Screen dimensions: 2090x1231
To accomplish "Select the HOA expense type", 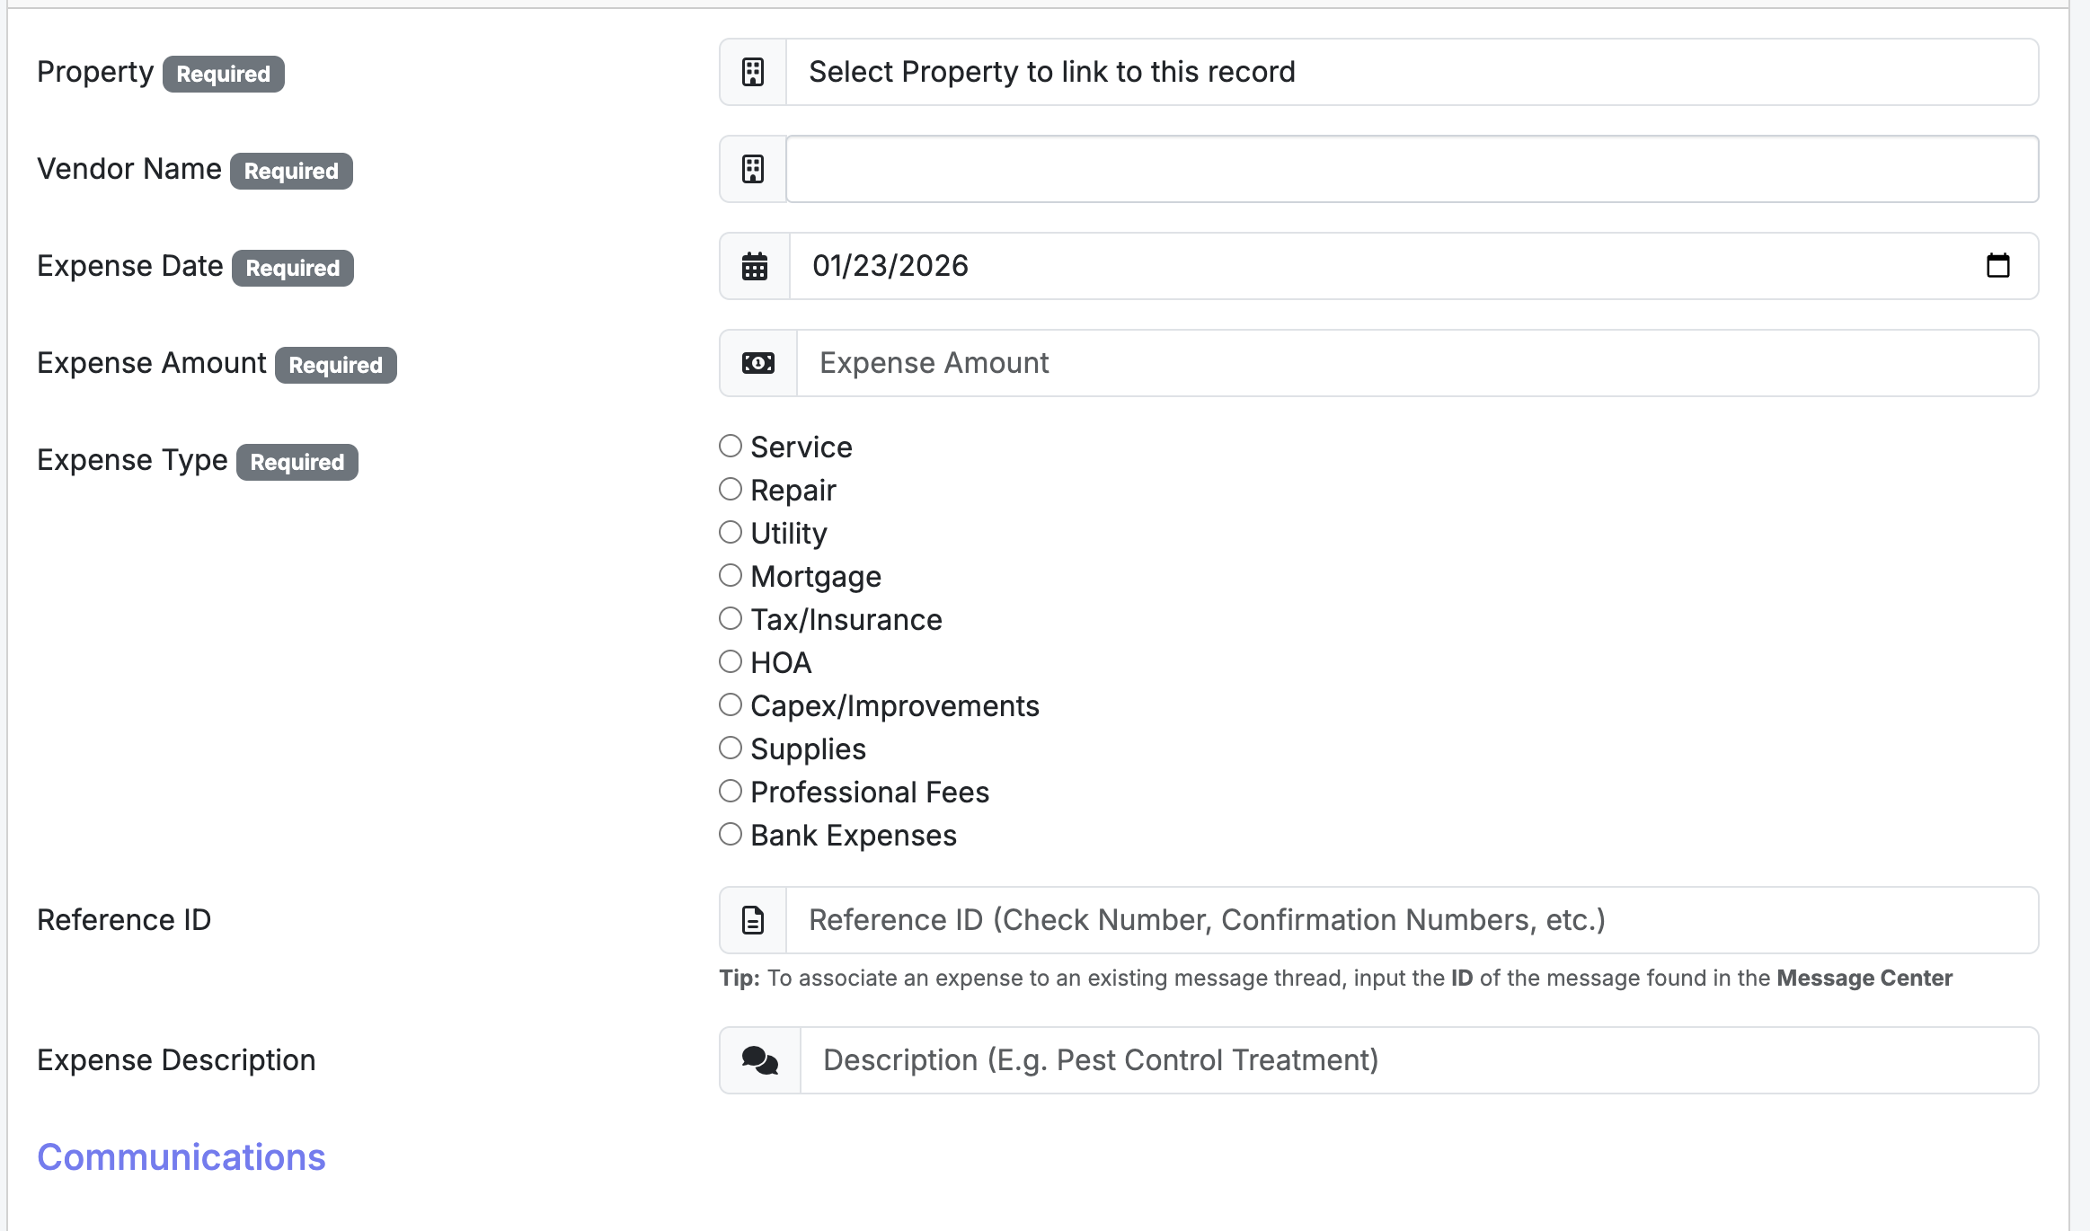I will point(731,662).
